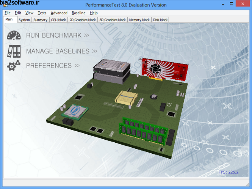Click the PerformanceTest label on motherboard
This screenshot has height=189, width=252.
[113, 105]
